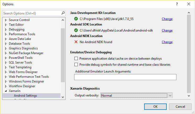The width and height of the screenshot is (195, 114).
Task: Click the search magnifier icon
Action: tap(63, 13)
